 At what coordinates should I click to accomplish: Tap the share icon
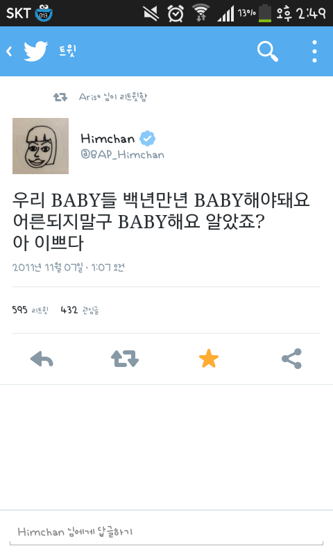(x=291, y=359)
